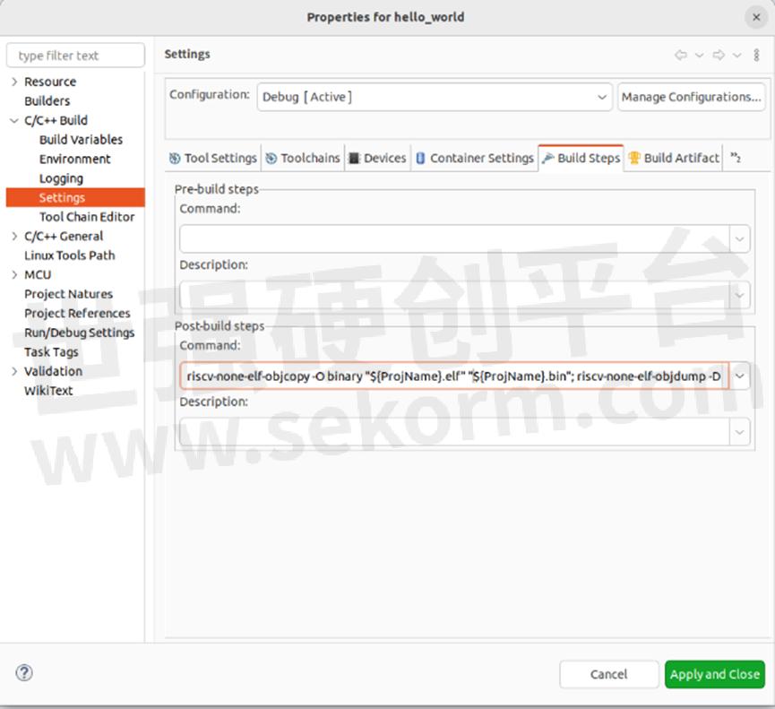Collapse the C/C++ Build tree node
This screenshot has height=709, width=775.
click(14, 120)
